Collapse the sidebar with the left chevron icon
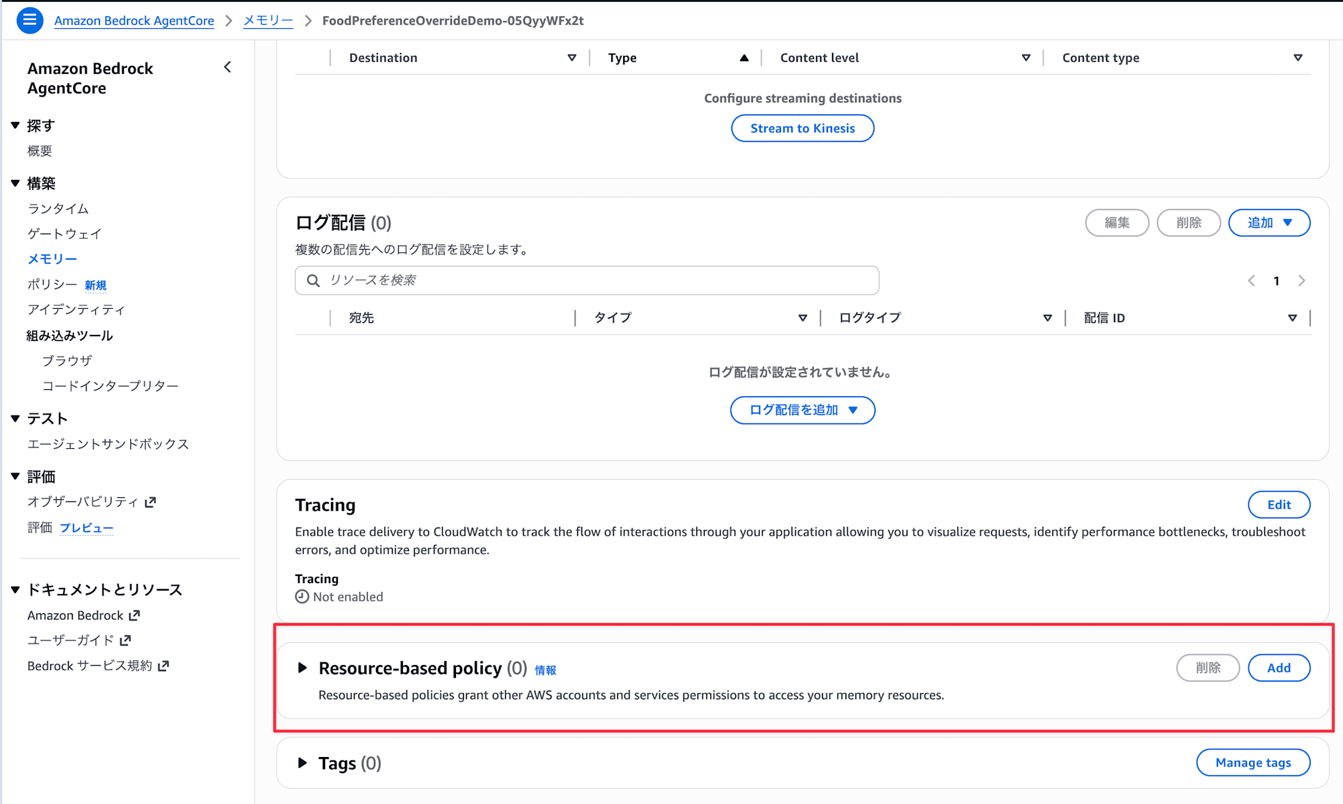The height and width of the screenshot is (804, 1343). tap(228, 67)
